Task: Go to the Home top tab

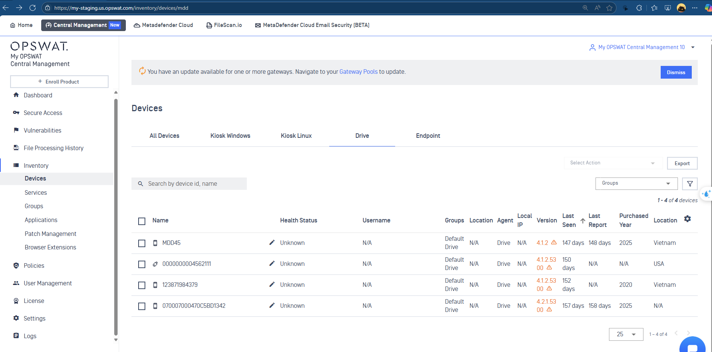Action: 21,25
